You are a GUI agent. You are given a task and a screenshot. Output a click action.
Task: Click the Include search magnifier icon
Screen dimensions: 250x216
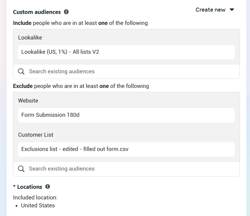[21, 72]
